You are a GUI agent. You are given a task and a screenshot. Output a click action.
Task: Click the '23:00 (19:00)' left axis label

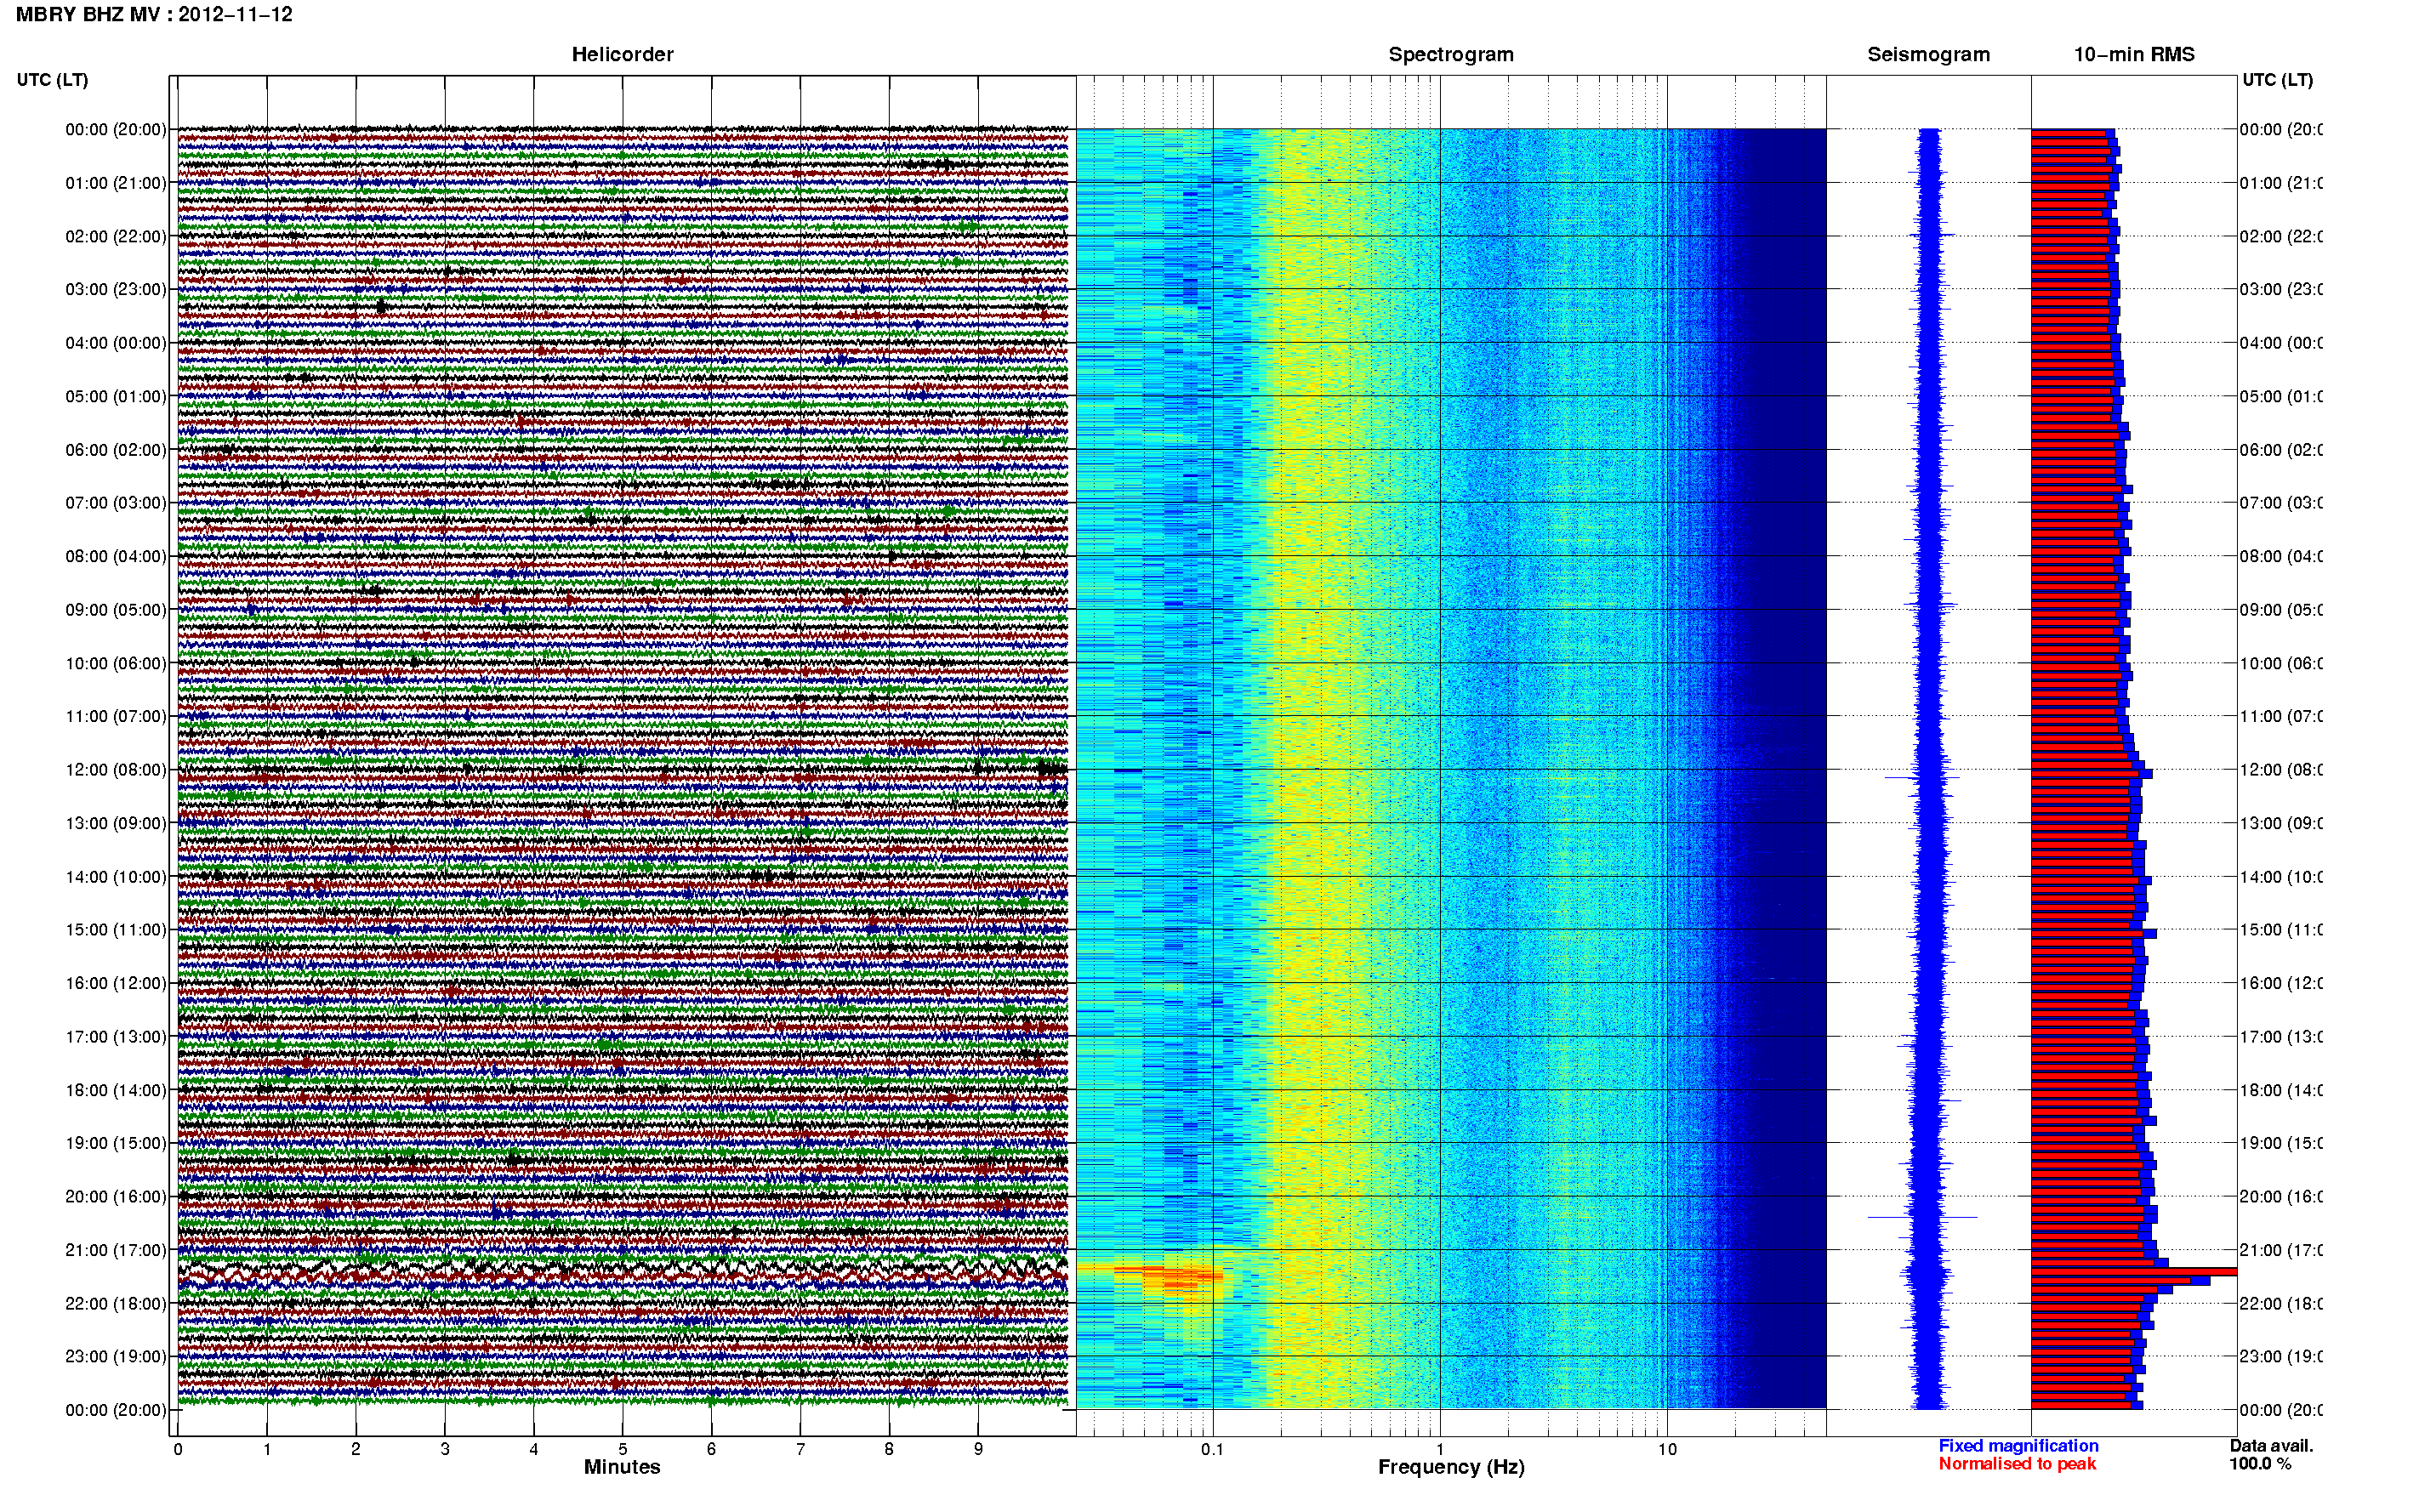pos(116,1357)
